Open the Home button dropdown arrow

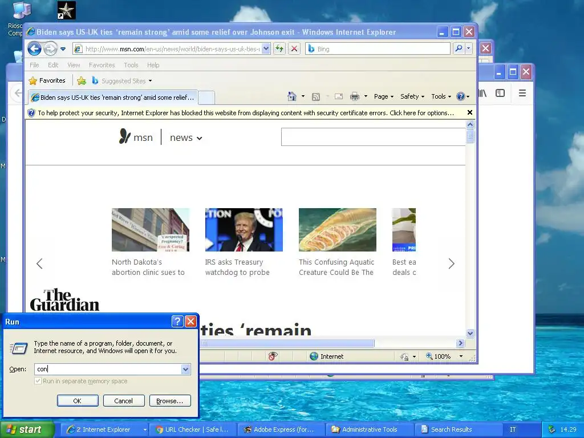303,96
